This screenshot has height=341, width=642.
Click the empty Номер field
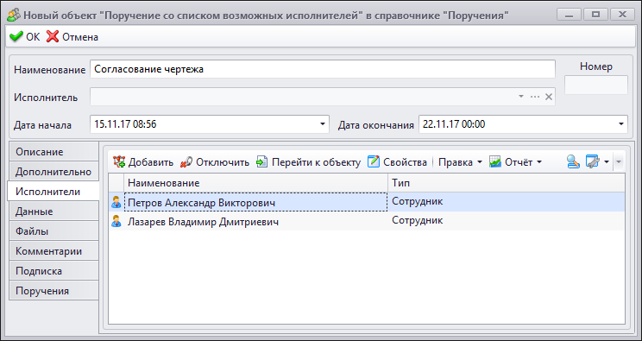coord(595,85)
